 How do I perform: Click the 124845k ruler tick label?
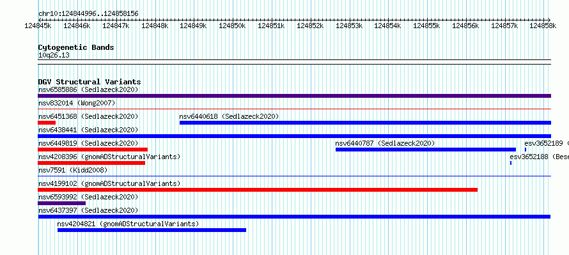[x=38, y=26]
